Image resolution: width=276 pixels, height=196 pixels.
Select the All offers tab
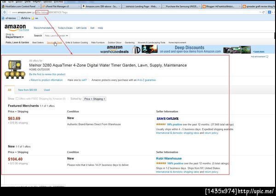click(10, 90)
